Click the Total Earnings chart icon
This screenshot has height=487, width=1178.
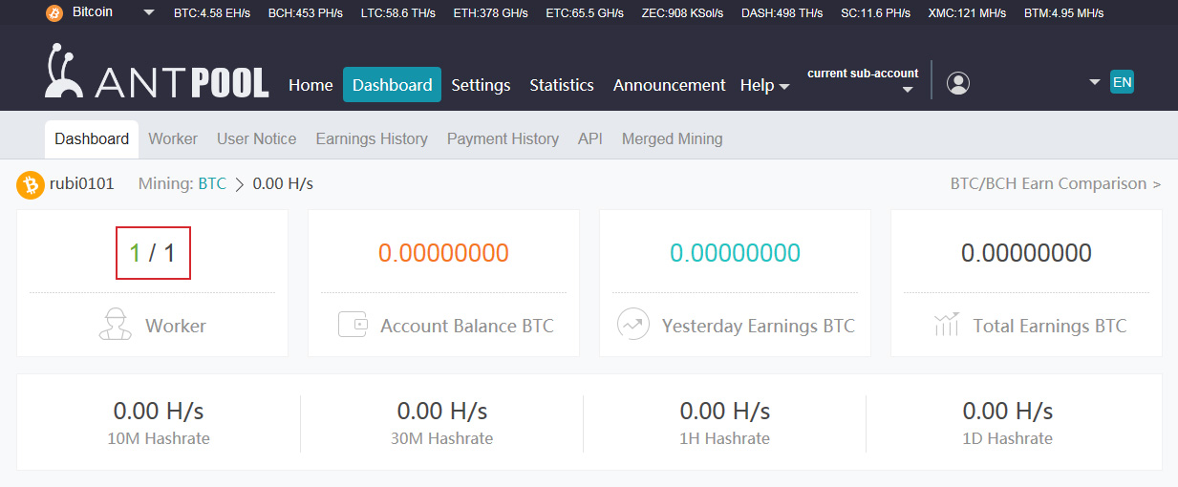coord(946,325)
